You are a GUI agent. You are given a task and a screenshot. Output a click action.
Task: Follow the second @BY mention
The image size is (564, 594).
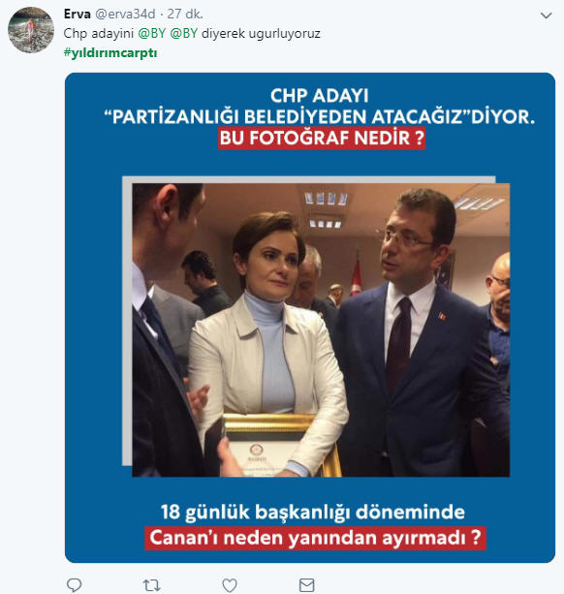pyautogui.click(x=184, y=33)
